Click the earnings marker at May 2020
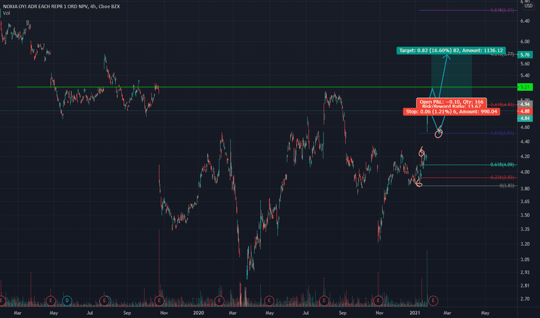Screen dimensions: 540x318 (269, 301)
